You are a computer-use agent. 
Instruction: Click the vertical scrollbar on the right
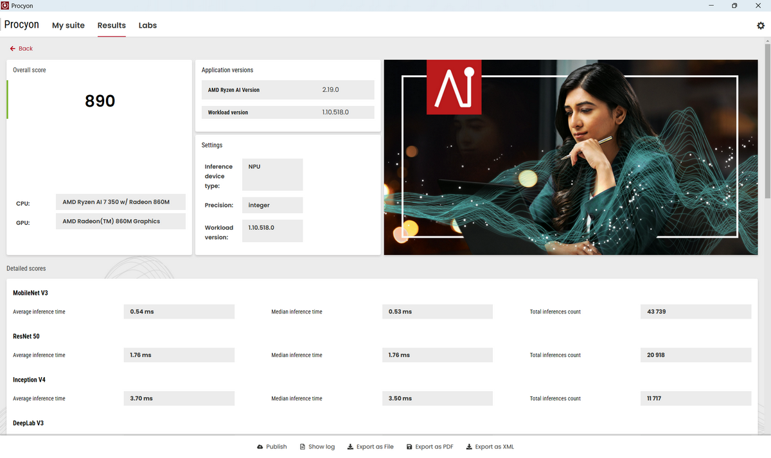767,122
